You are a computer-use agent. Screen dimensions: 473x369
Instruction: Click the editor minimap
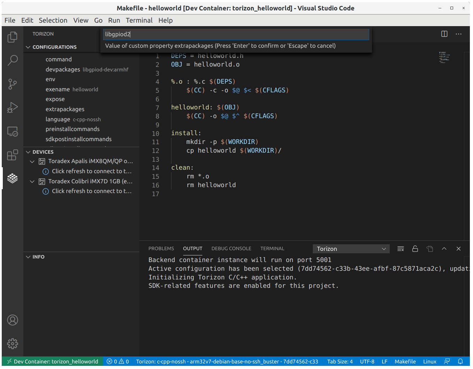(x=444, y=57)
